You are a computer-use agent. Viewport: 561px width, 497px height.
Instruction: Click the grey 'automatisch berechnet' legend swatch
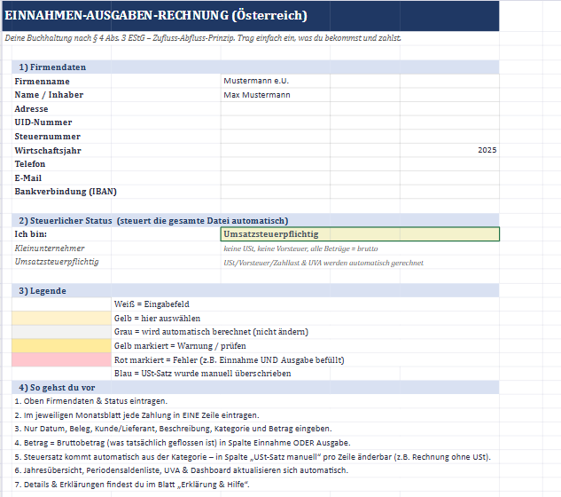click(x=61, y=332)
